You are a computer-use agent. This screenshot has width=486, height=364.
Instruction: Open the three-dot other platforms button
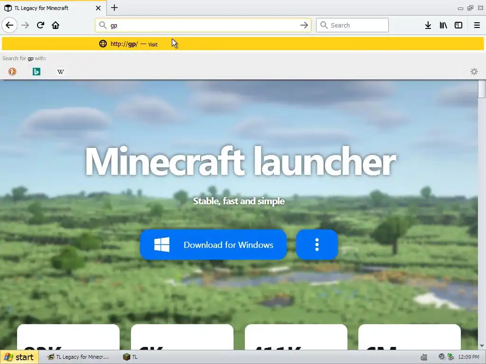pos(317,245)
